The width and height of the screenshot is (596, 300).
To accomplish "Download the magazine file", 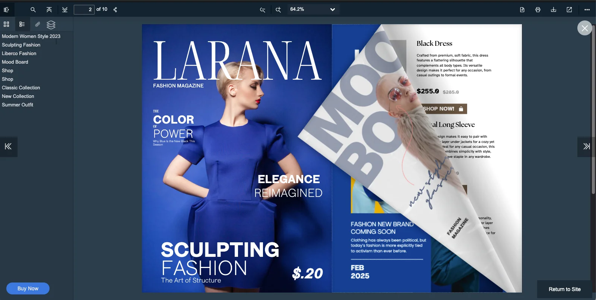I will point(554,10).
